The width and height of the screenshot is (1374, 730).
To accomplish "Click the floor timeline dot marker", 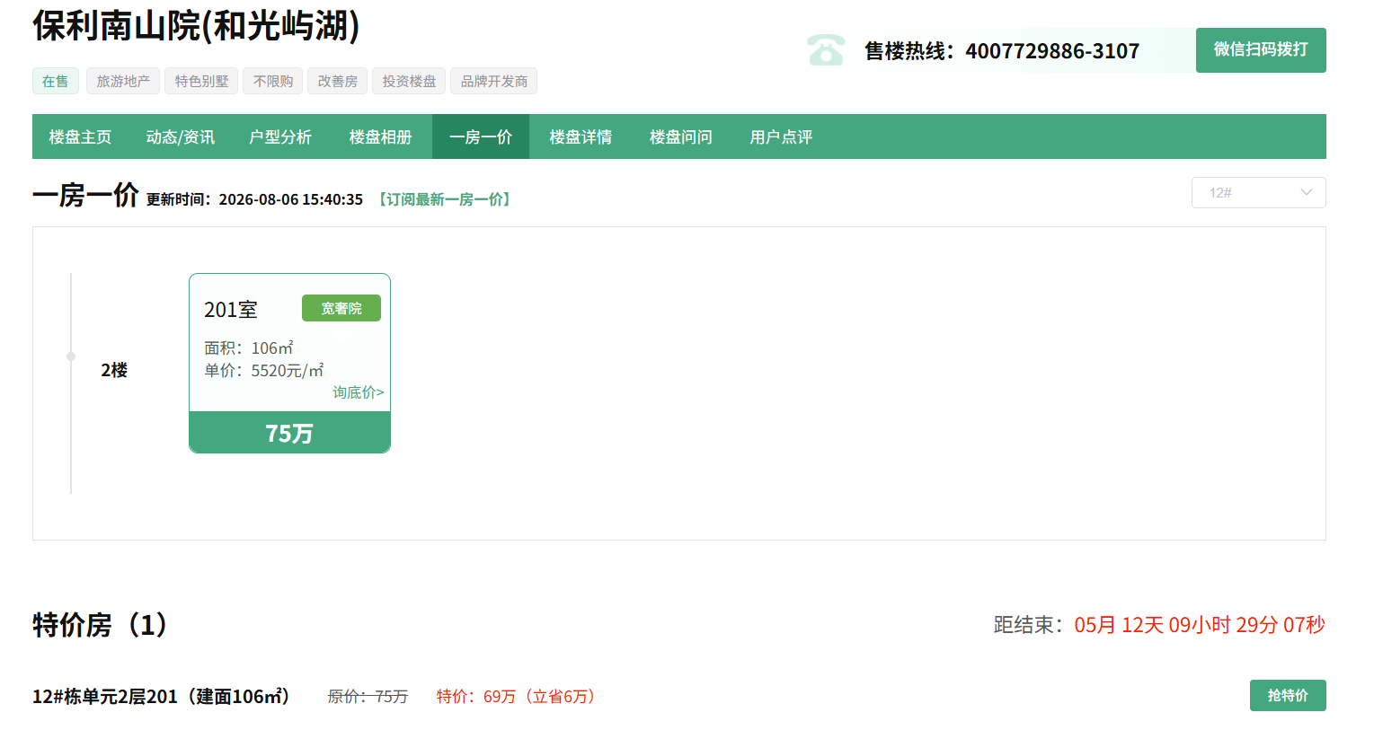I will tap(71, 356).
